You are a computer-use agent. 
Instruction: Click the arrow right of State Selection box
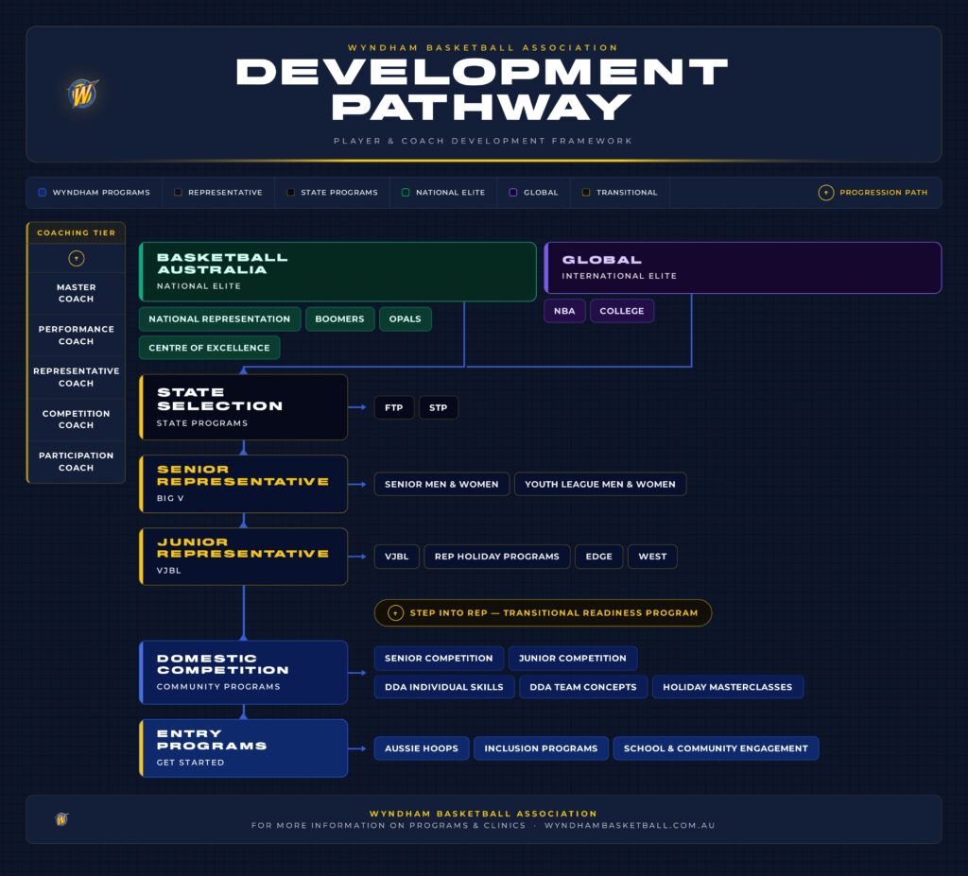coord(359,408)
